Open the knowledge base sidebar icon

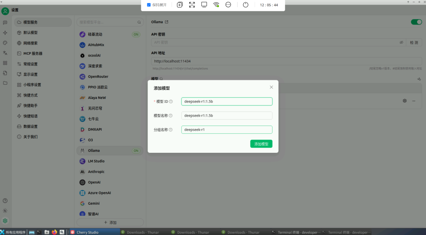[x=5, y=73]
